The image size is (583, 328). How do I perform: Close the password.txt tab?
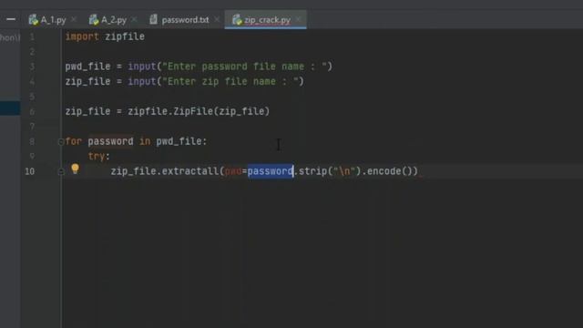click(217, 19)
